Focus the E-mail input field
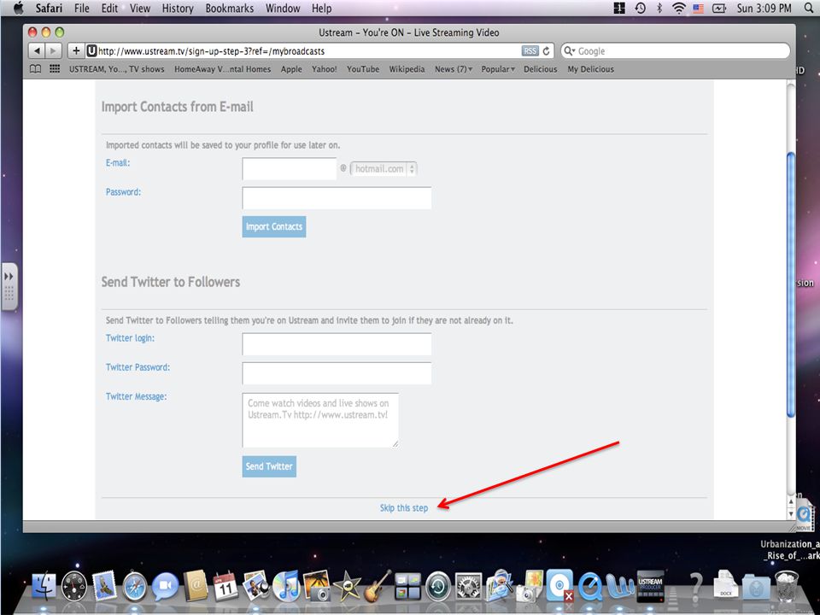Screen dimensions: 820x615 [x=290, y=168]
